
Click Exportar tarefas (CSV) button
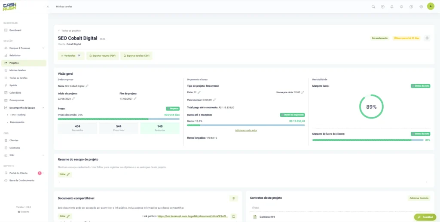click(136, 56)
